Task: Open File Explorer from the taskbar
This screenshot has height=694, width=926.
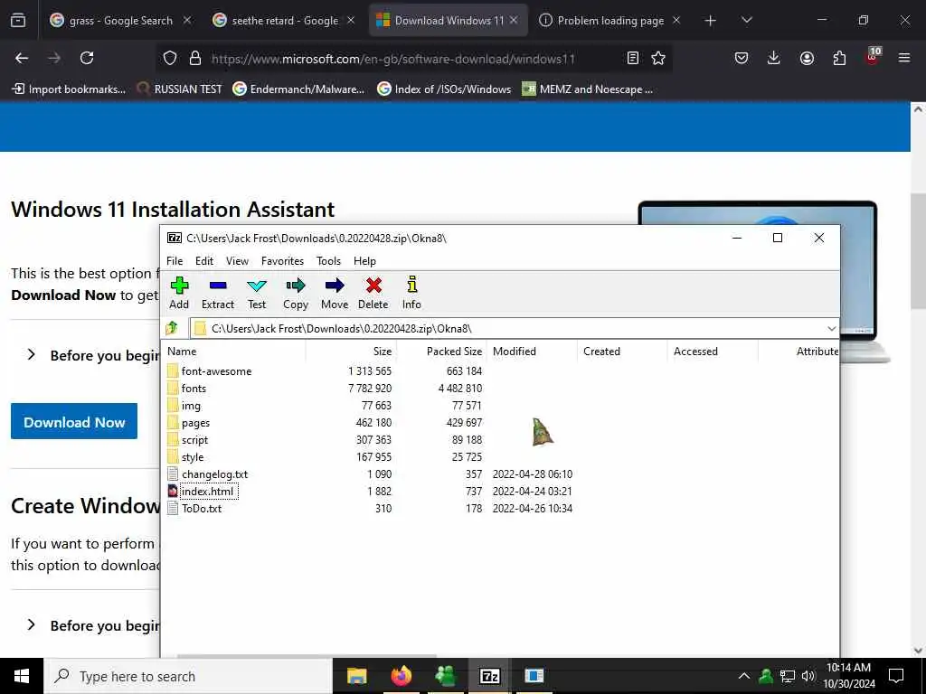Action: tap(356, 676)
